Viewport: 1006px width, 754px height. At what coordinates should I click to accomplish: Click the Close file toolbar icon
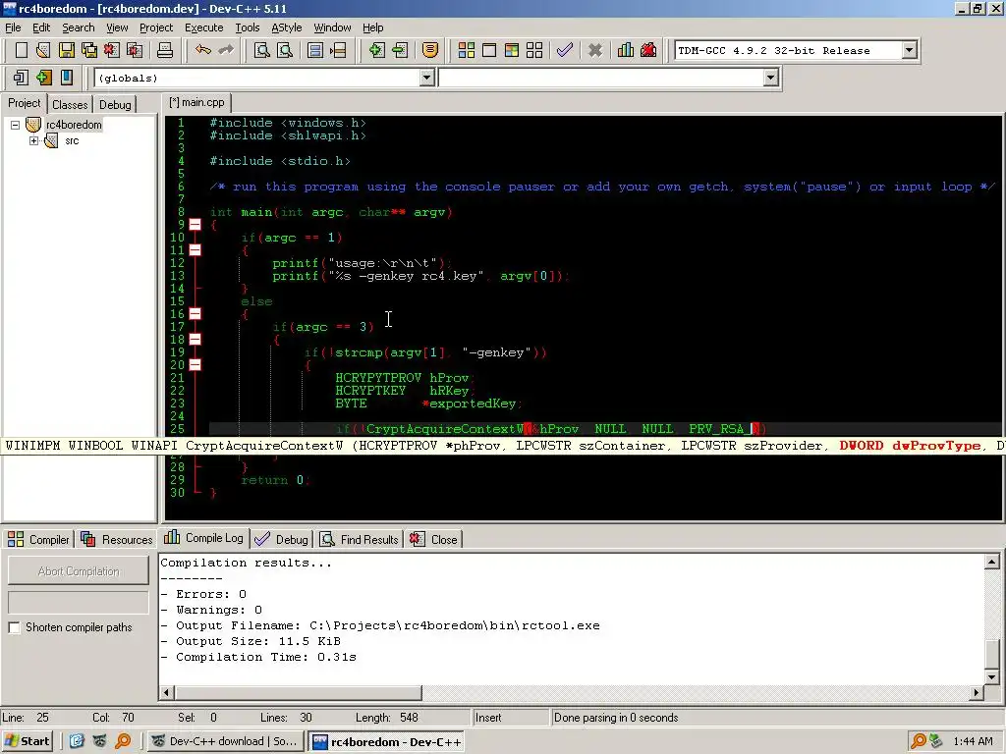(112, 50)
